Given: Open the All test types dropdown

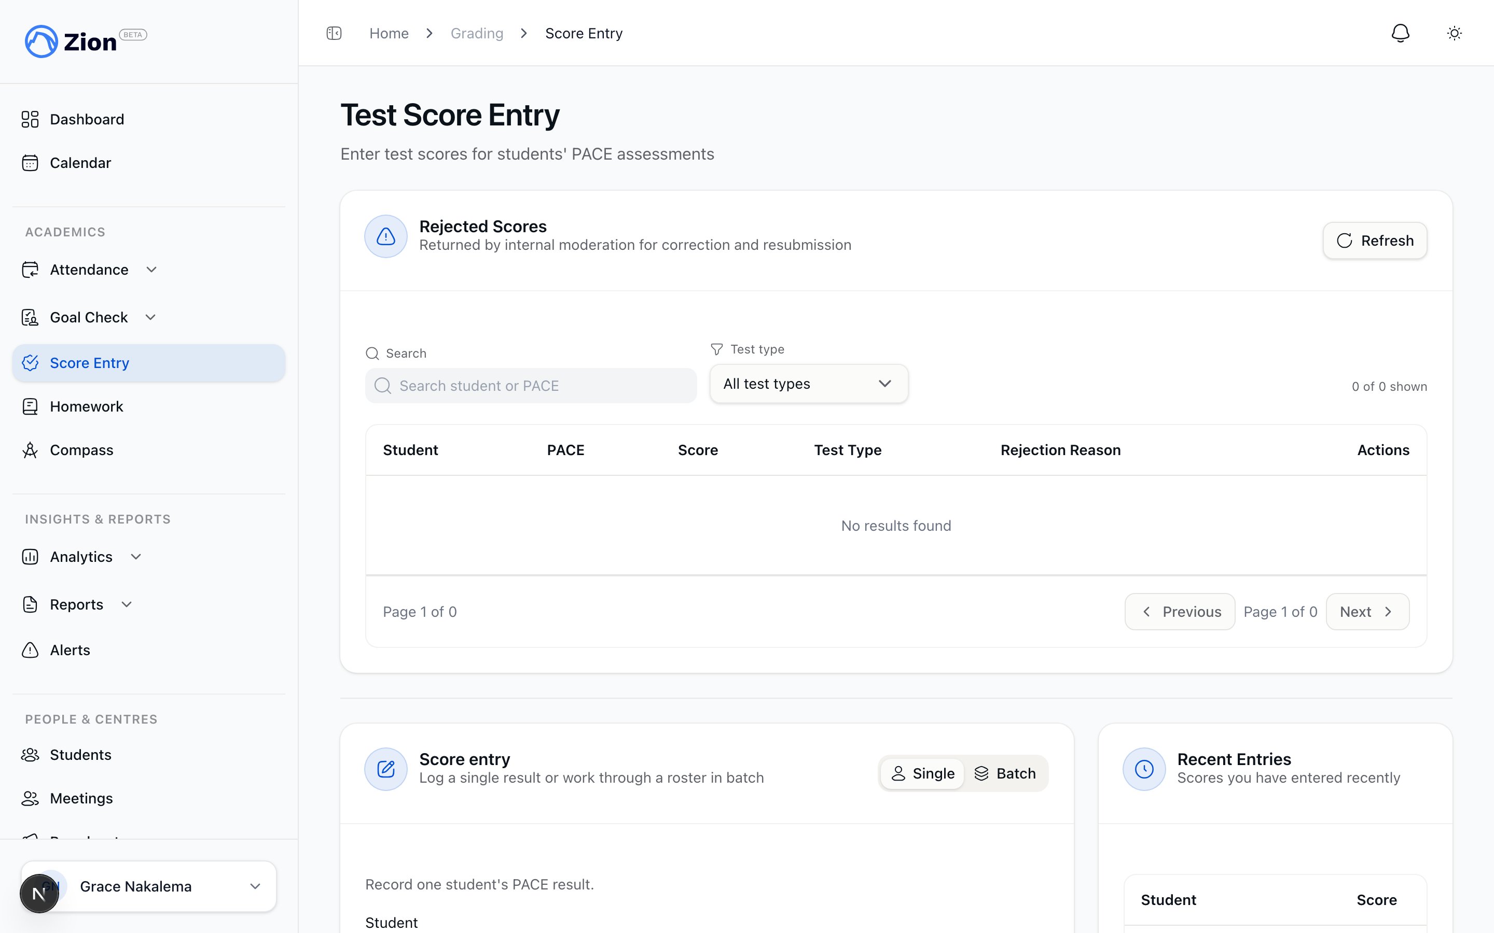Looking at the screenshot, I should 809,384.
